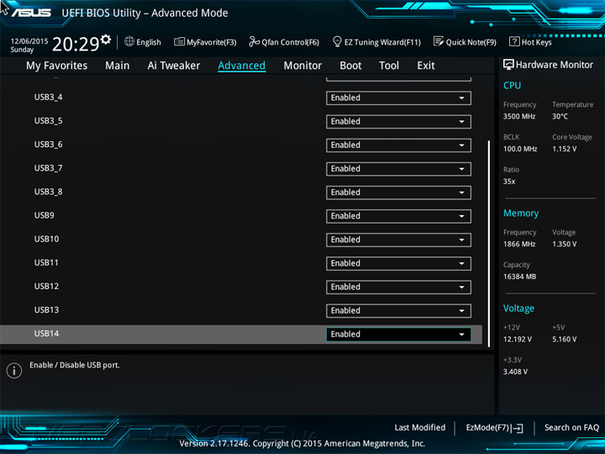The image size is (605, 454).
Task: Select the USB12 label
Action: (x=47, y=287)
